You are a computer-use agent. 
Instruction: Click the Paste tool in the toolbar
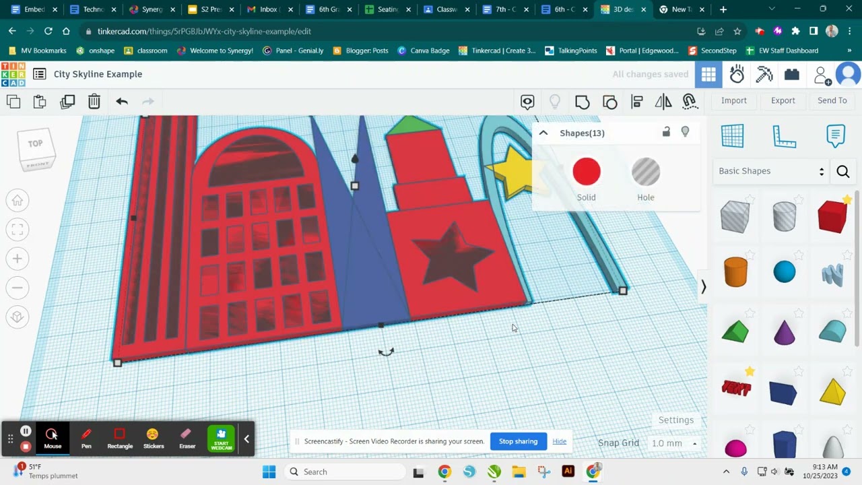pos(40,102)
